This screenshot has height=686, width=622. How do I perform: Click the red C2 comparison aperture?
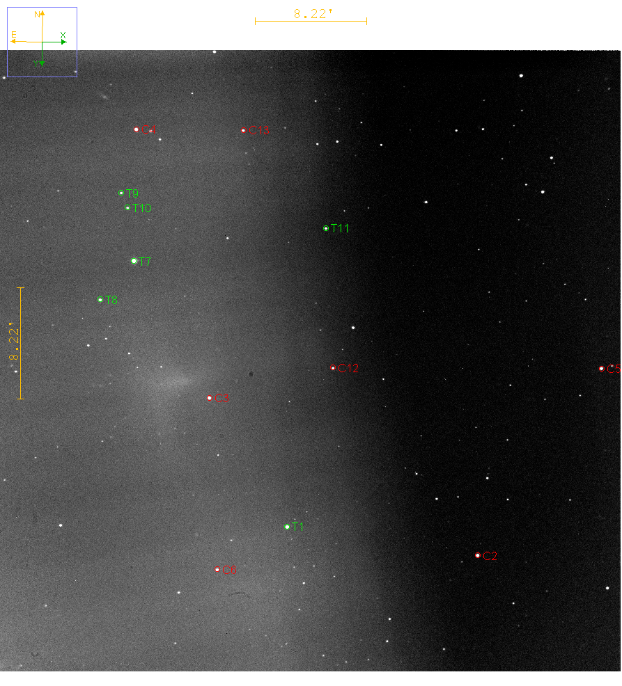(478, 555)
